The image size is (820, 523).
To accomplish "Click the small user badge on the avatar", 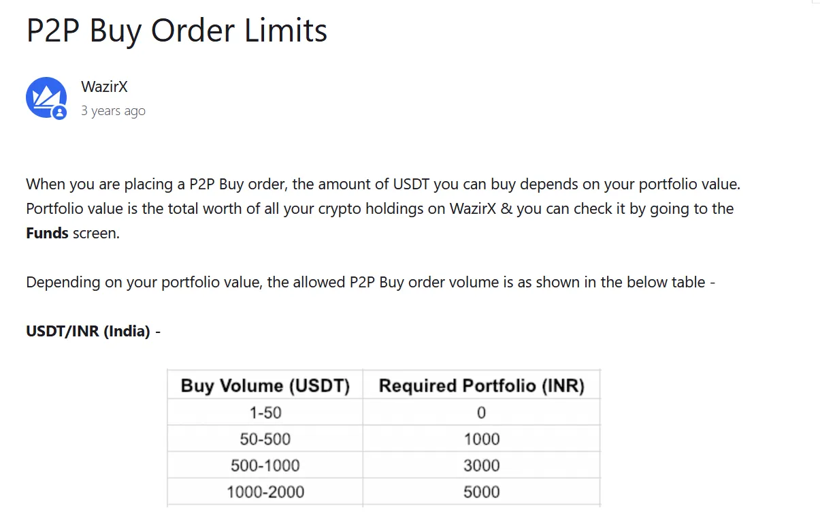I will point(60,112).
